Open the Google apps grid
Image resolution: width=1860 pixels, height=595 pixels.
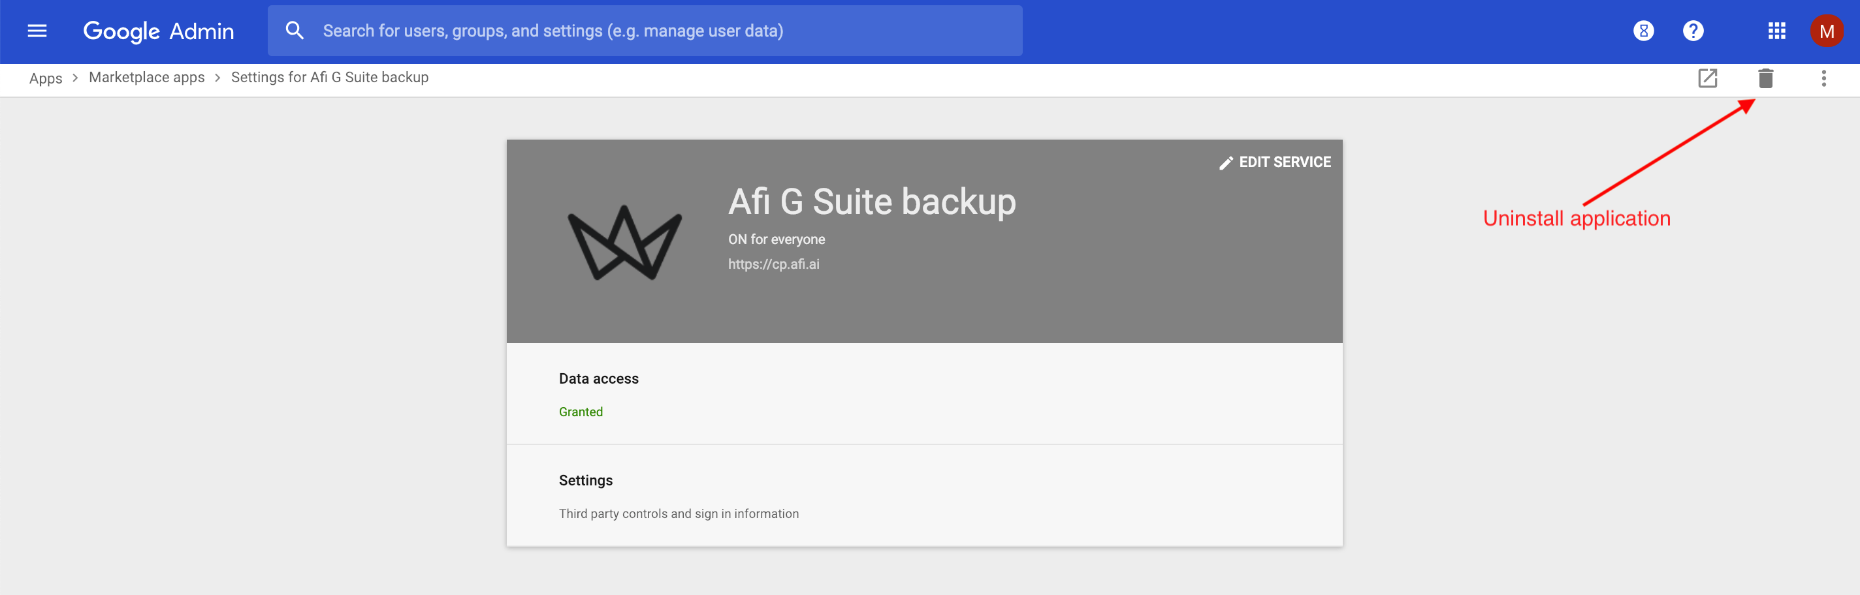pos(1776,31)
